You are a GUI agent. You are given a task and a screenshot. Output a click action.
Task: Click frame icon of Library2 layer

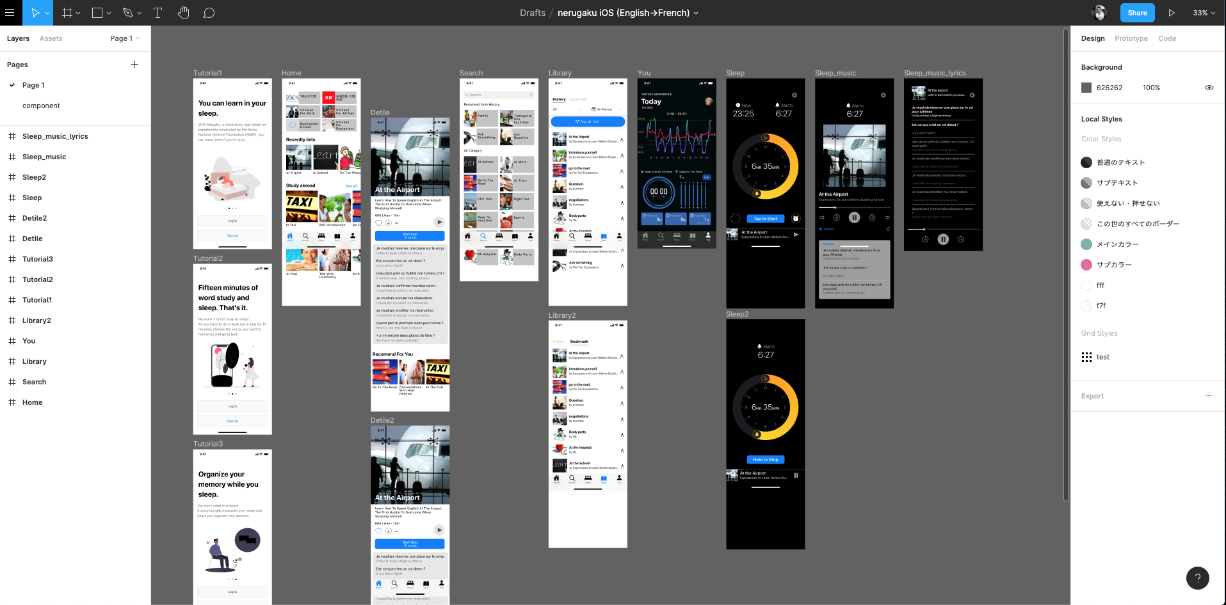(x=12, y=320)
